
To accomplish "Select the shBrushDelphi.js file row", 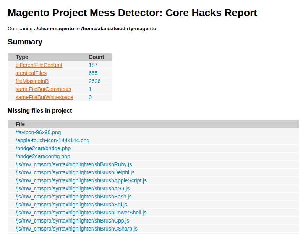I will [x=153, y=172].
